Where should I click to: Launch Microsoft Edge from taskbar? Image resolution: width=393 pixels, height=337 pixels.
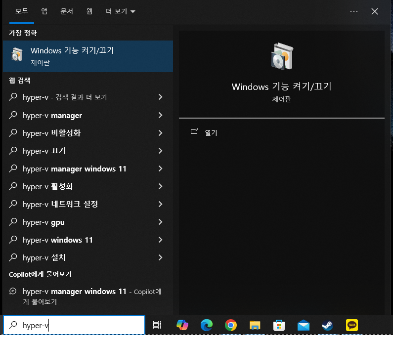pyautogui.click(x=207, y=325)
